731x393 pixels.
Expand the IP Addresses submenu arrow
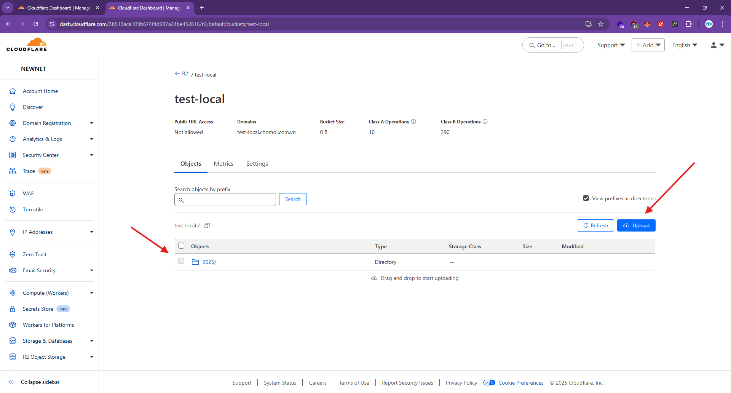[x=92, y=232]
